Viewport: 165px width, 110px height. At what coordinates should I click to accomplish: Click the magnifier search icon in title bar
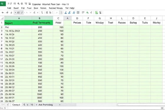[18, 4]
